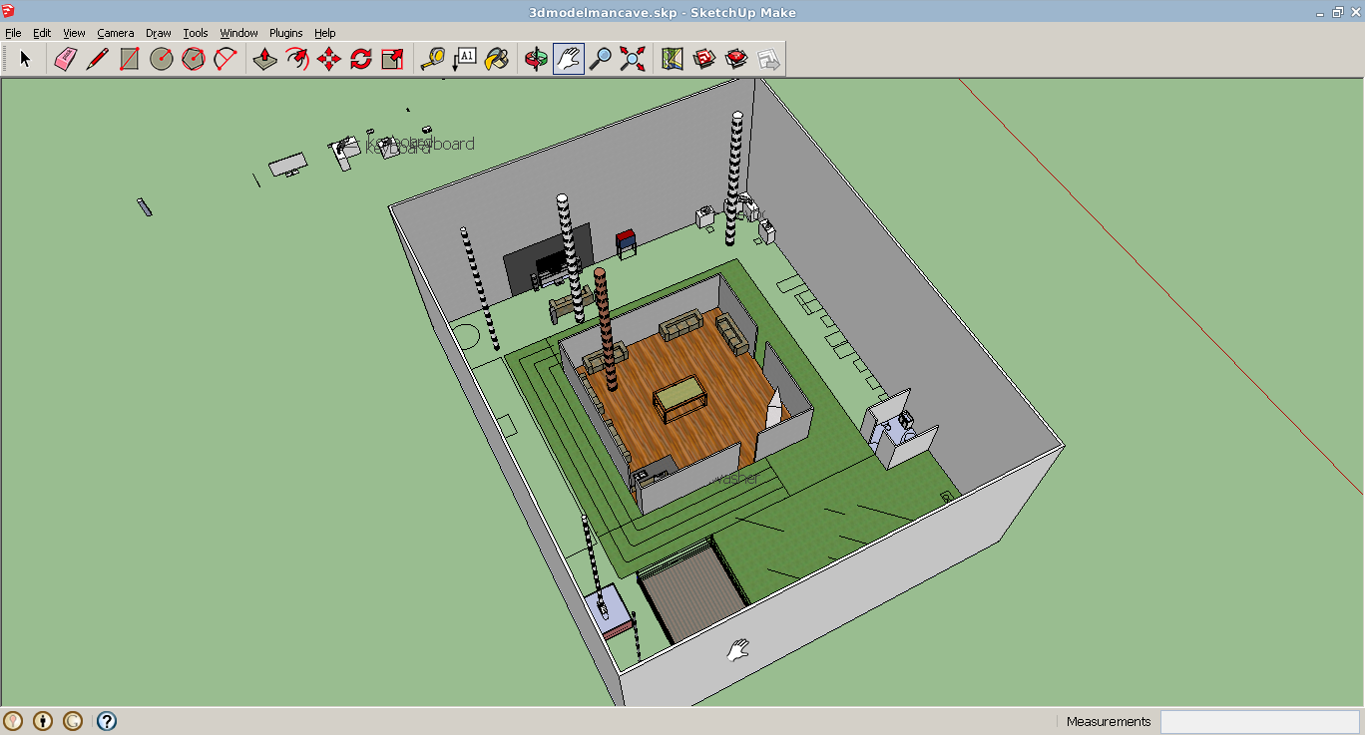Click the red and blue box model
The image size is (1365, 735).
pyautogui.click(x=626, y=243)
